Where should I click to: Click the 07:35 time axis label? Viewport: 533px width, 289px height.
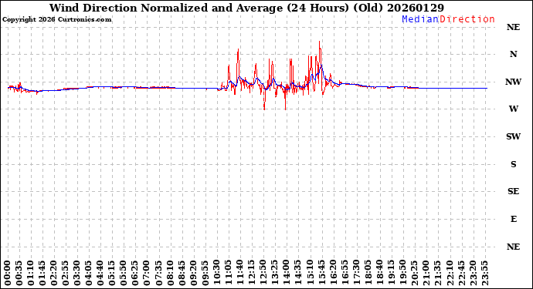pos(159,274)
